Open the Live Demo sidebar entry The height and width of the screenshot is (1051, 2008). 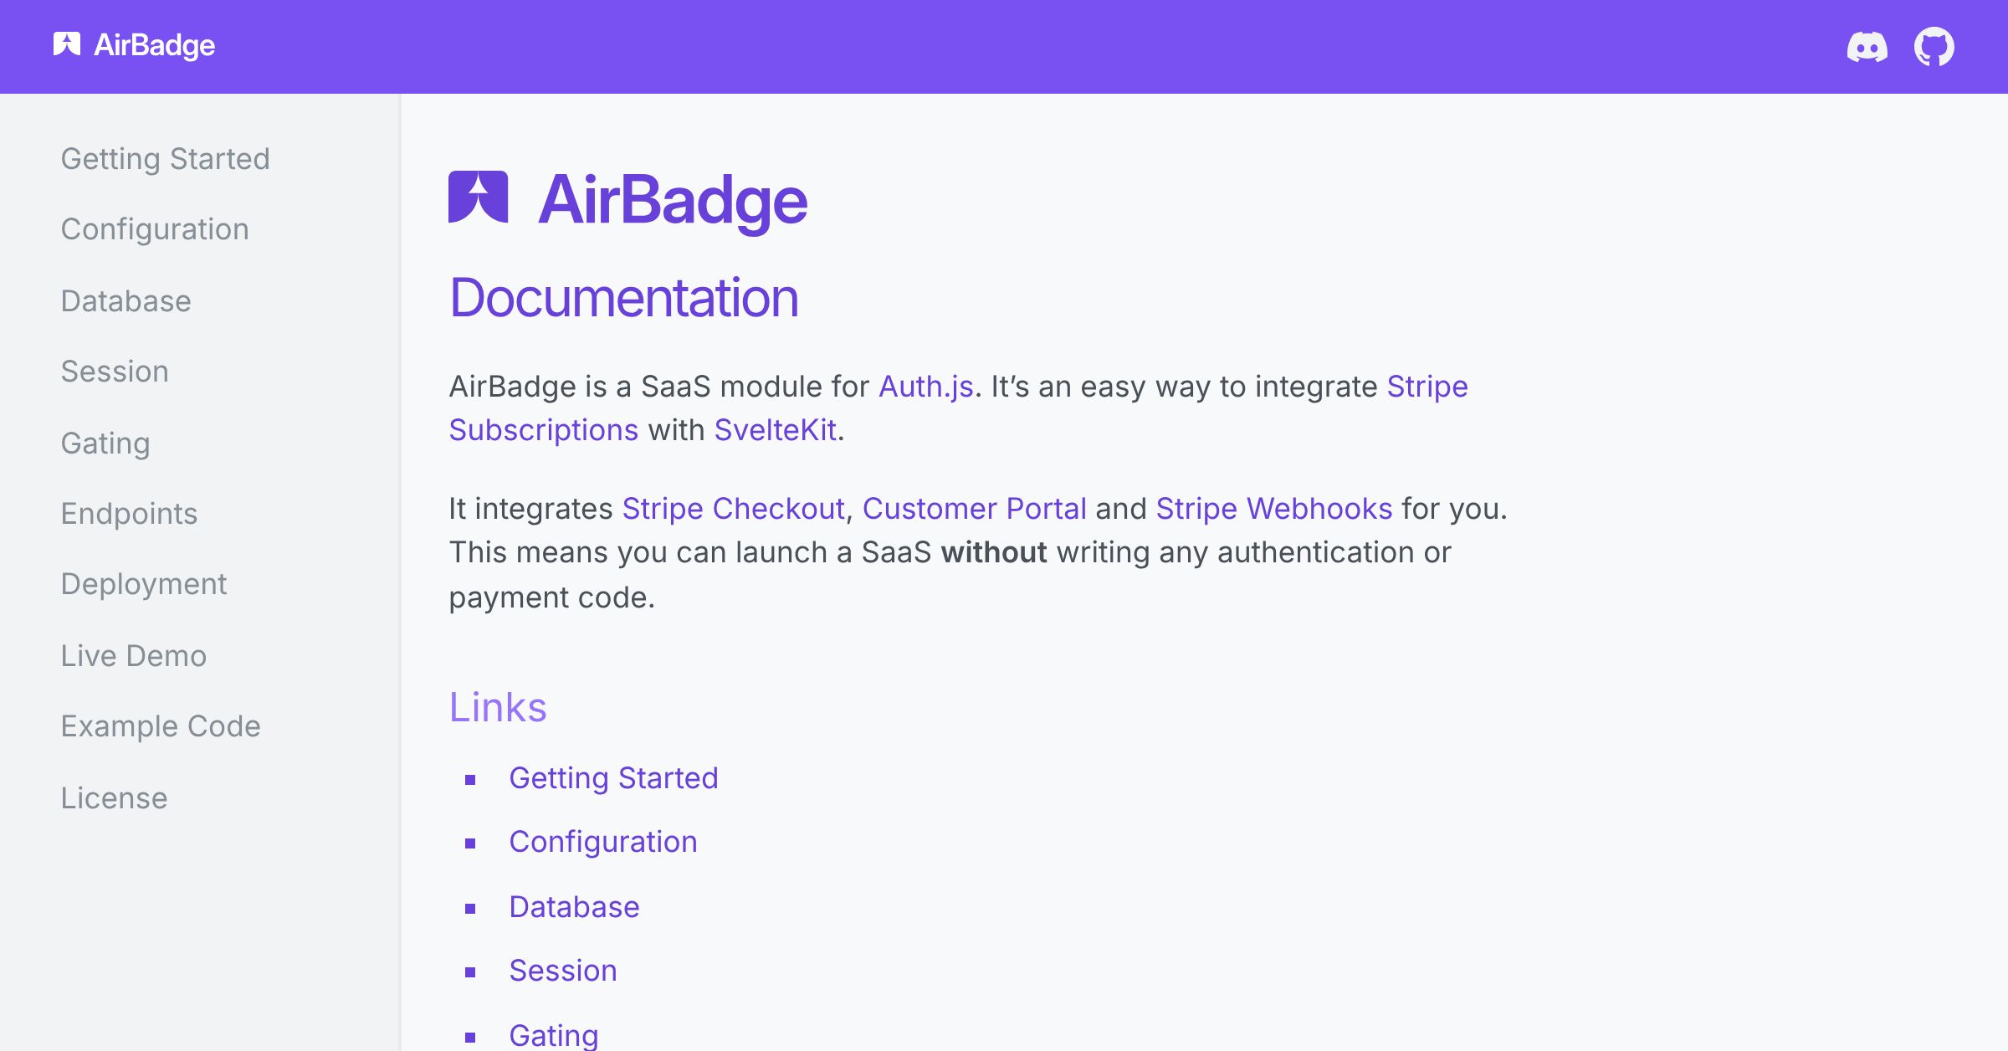(133, 655)
